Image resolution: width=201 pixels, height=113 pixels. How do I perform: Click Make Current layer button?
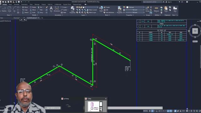92,10
